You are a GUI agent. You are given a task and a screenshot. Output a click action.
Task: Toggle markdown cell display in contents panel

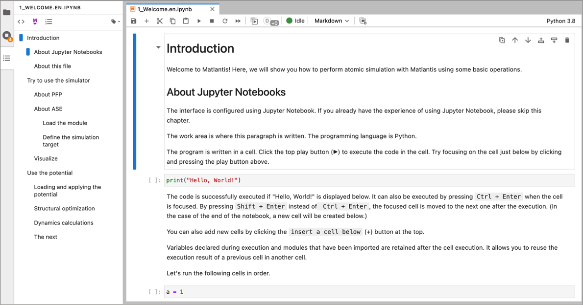click(35, 22)
